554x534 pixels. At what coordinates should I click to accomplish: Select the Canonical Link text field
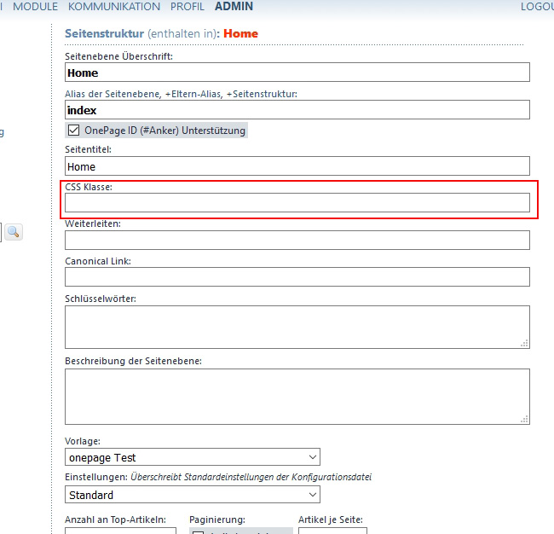[x=297, y=276]
